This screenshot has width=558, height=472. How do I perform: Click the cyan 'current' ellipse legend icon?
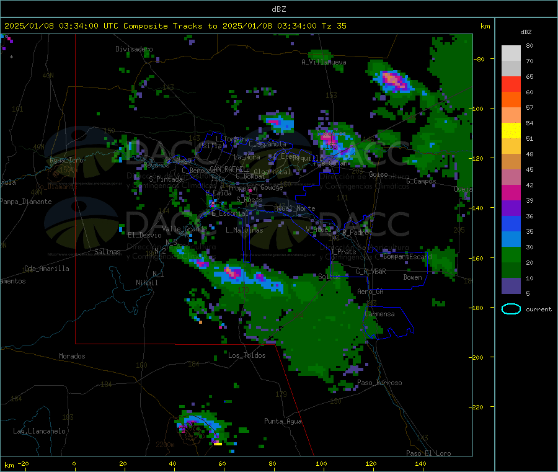point(511,309)
